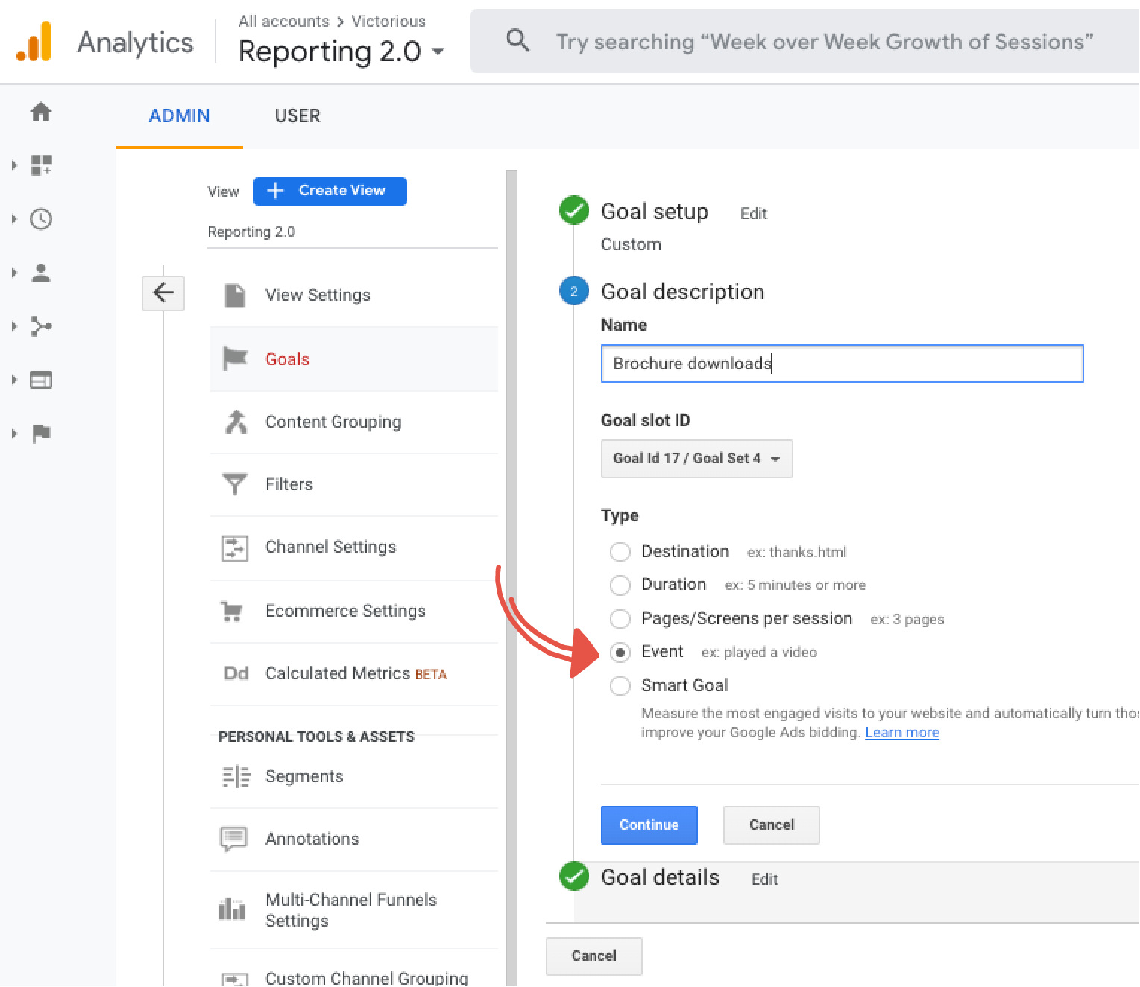Select the Destination goal type
1140x987 pixels.
coord(620,552)
